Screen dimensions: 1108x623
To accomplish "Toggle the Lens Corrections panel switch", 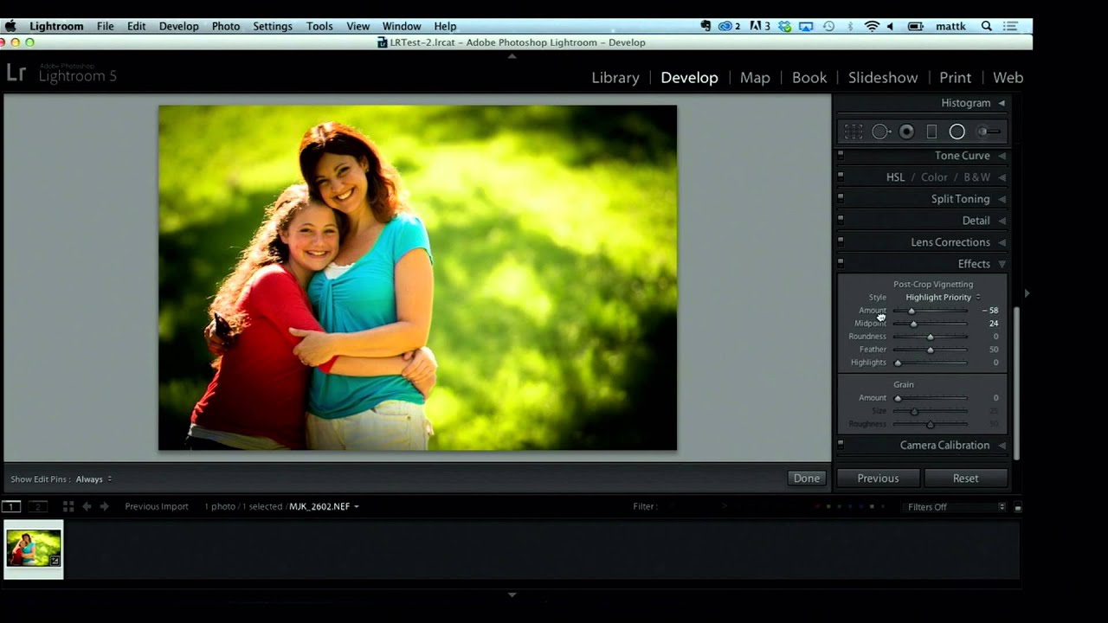I will pyautogui.click(x=840, y=241).
